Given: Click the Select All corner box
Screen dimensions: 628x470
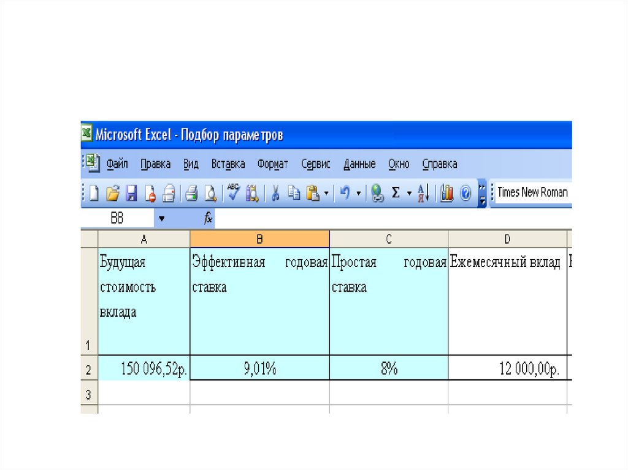Looking at the screenshot, I should tap(89, 240).
